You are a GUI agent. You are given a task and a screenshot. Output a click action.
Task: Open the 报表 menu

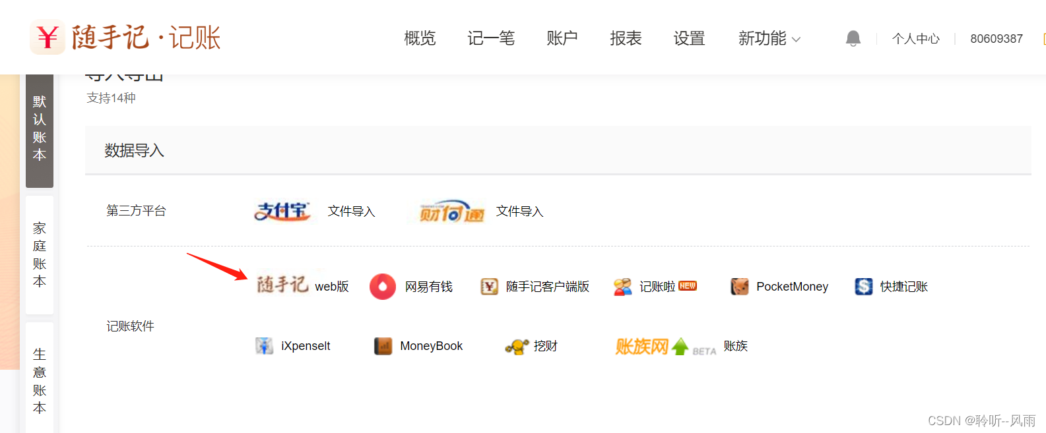(x=626, y=38)
